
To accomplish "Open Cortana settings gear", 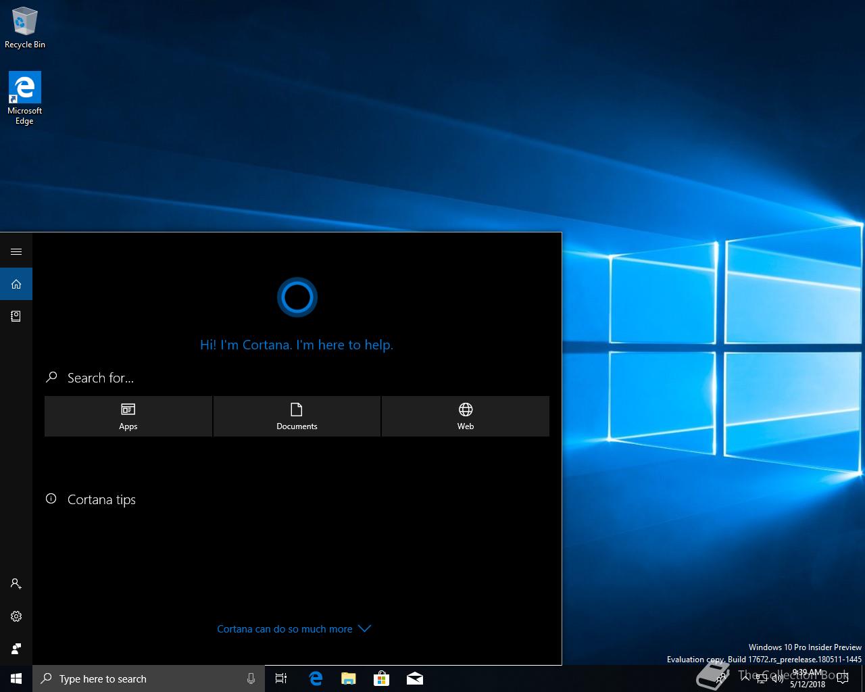I will [16, 616].
